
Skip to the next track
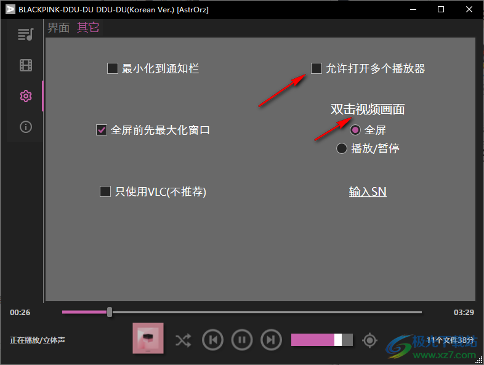coord(271,340)
